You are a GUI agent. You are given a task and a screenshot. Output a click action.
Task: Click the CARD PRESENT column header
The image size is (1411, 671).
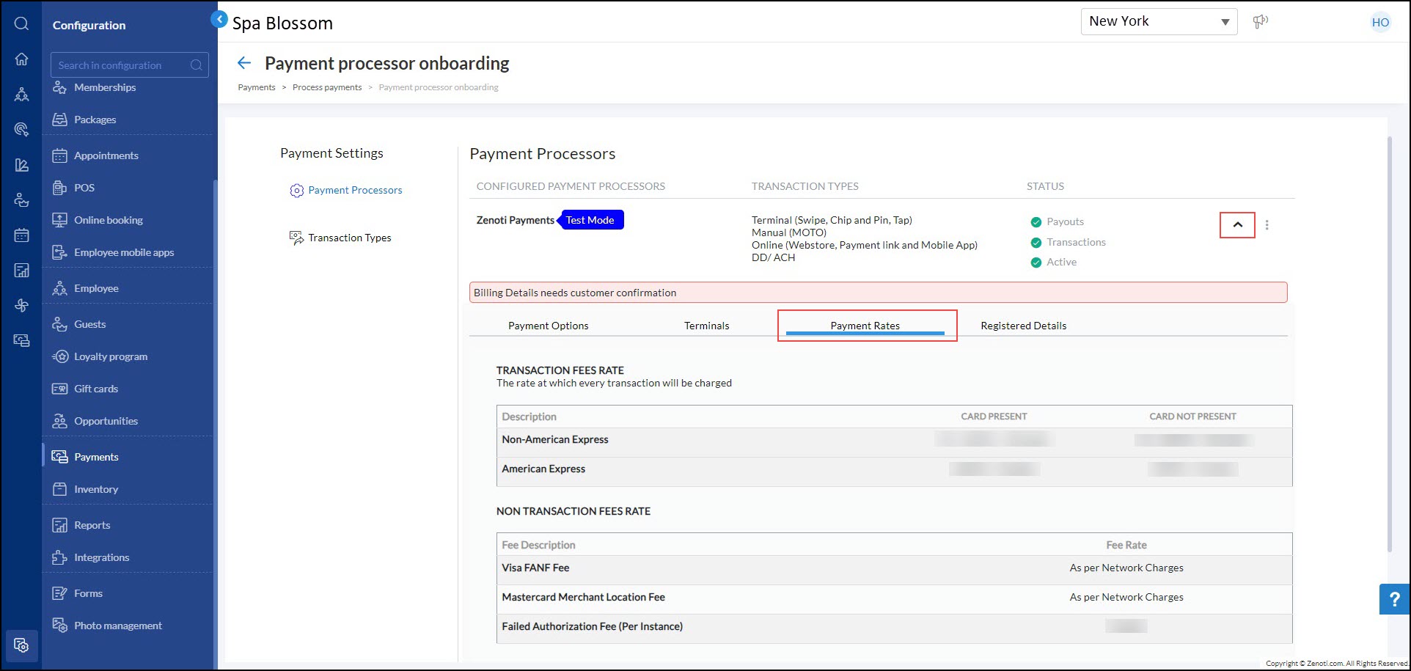pos(994,417)
